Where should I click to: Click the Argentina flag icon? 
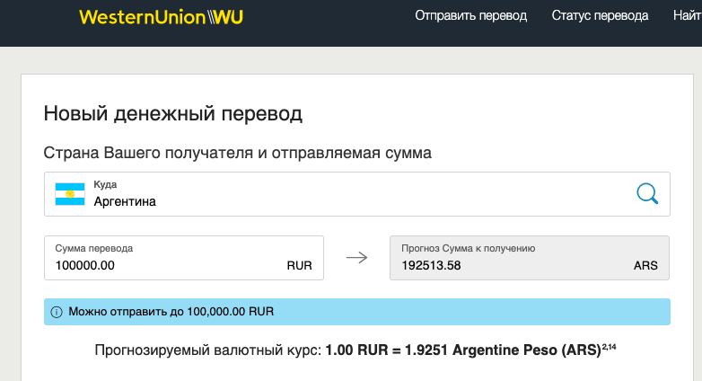pyautogui.click(x=70, y=194)
